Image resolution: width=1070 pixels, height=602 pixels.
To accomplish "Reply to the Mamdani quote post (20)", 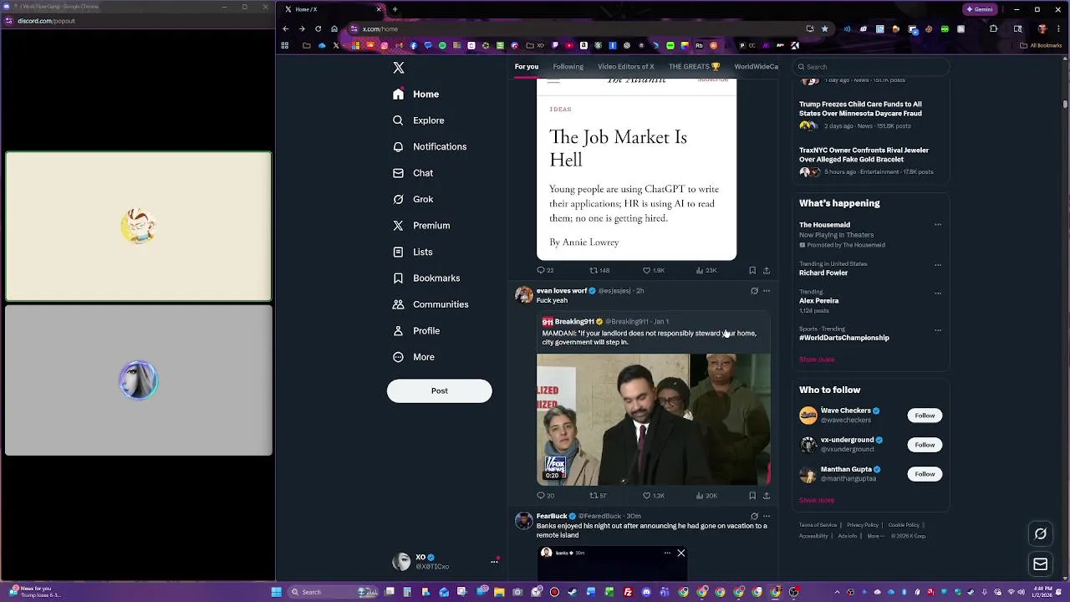I will [545, 496].
